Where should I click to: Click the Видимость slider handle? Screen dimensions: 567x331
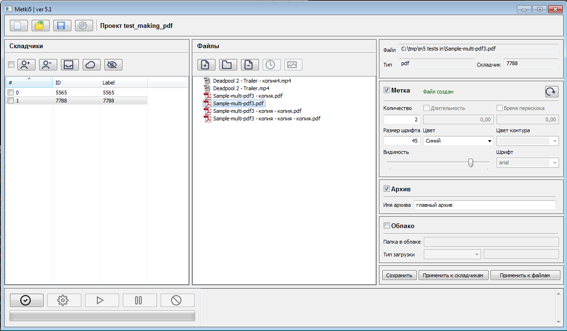click(471, 162)
